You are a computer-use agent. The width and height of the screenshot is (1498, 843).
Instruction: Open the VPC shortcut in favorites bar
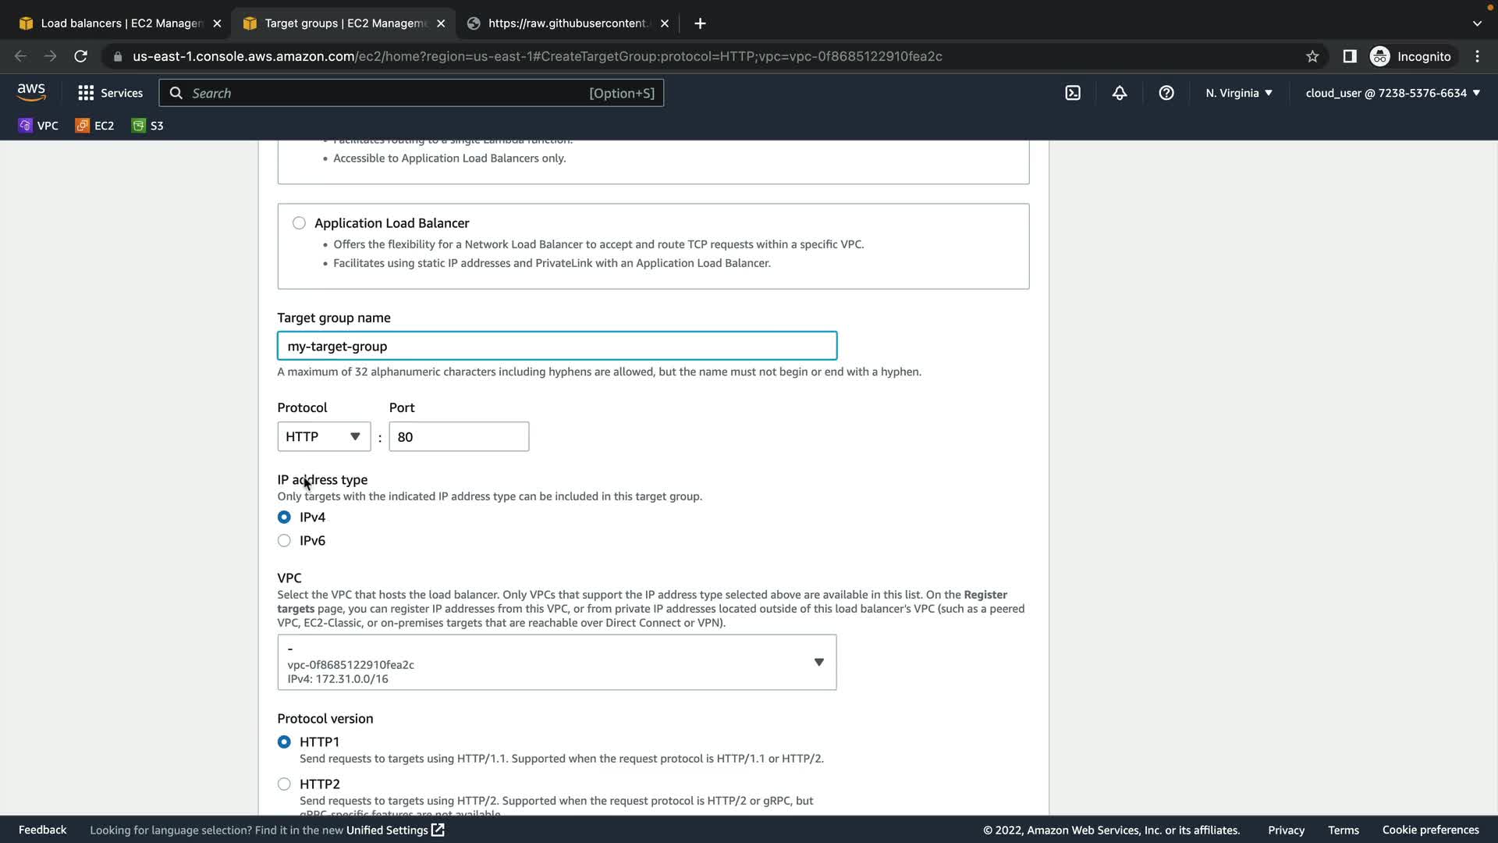pyautogui.click(x=38, y=126)
